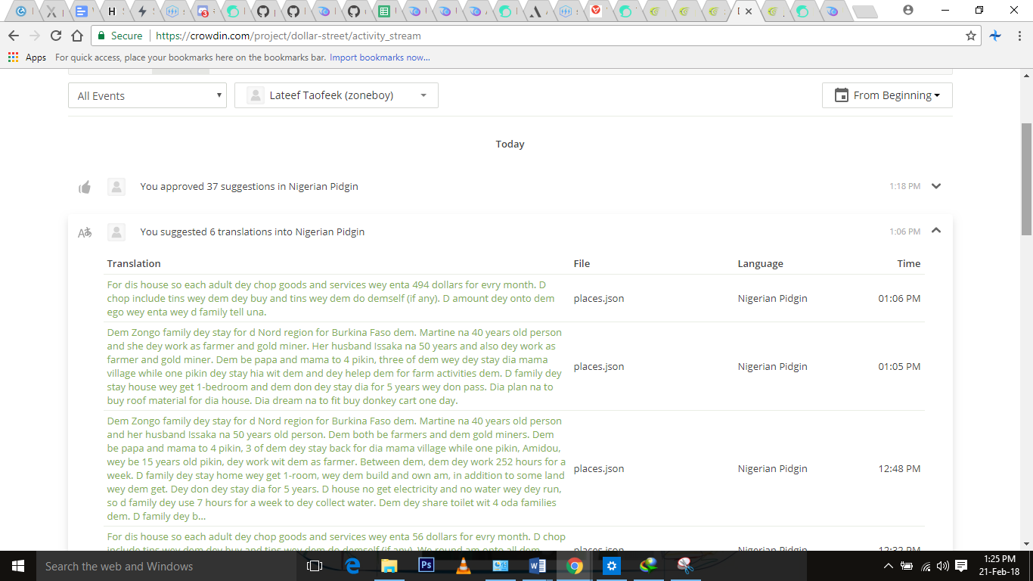Click places.json in the 12:48 PM row

click(599, 469)
